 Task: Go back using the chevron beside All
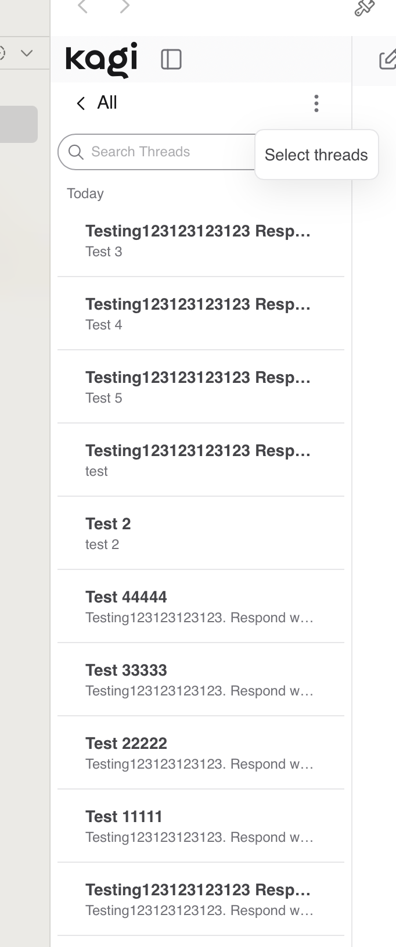coord(81,103)
